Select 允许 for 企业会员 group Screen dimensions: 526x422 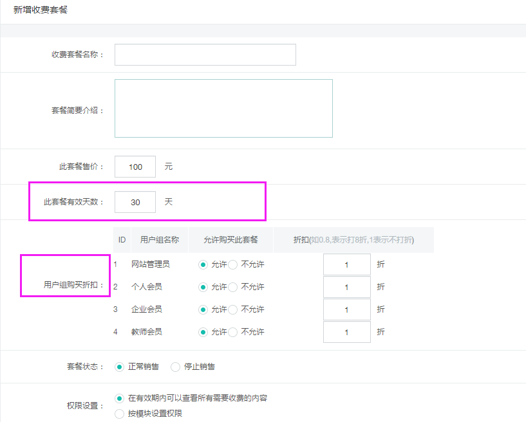click(204, 309)
